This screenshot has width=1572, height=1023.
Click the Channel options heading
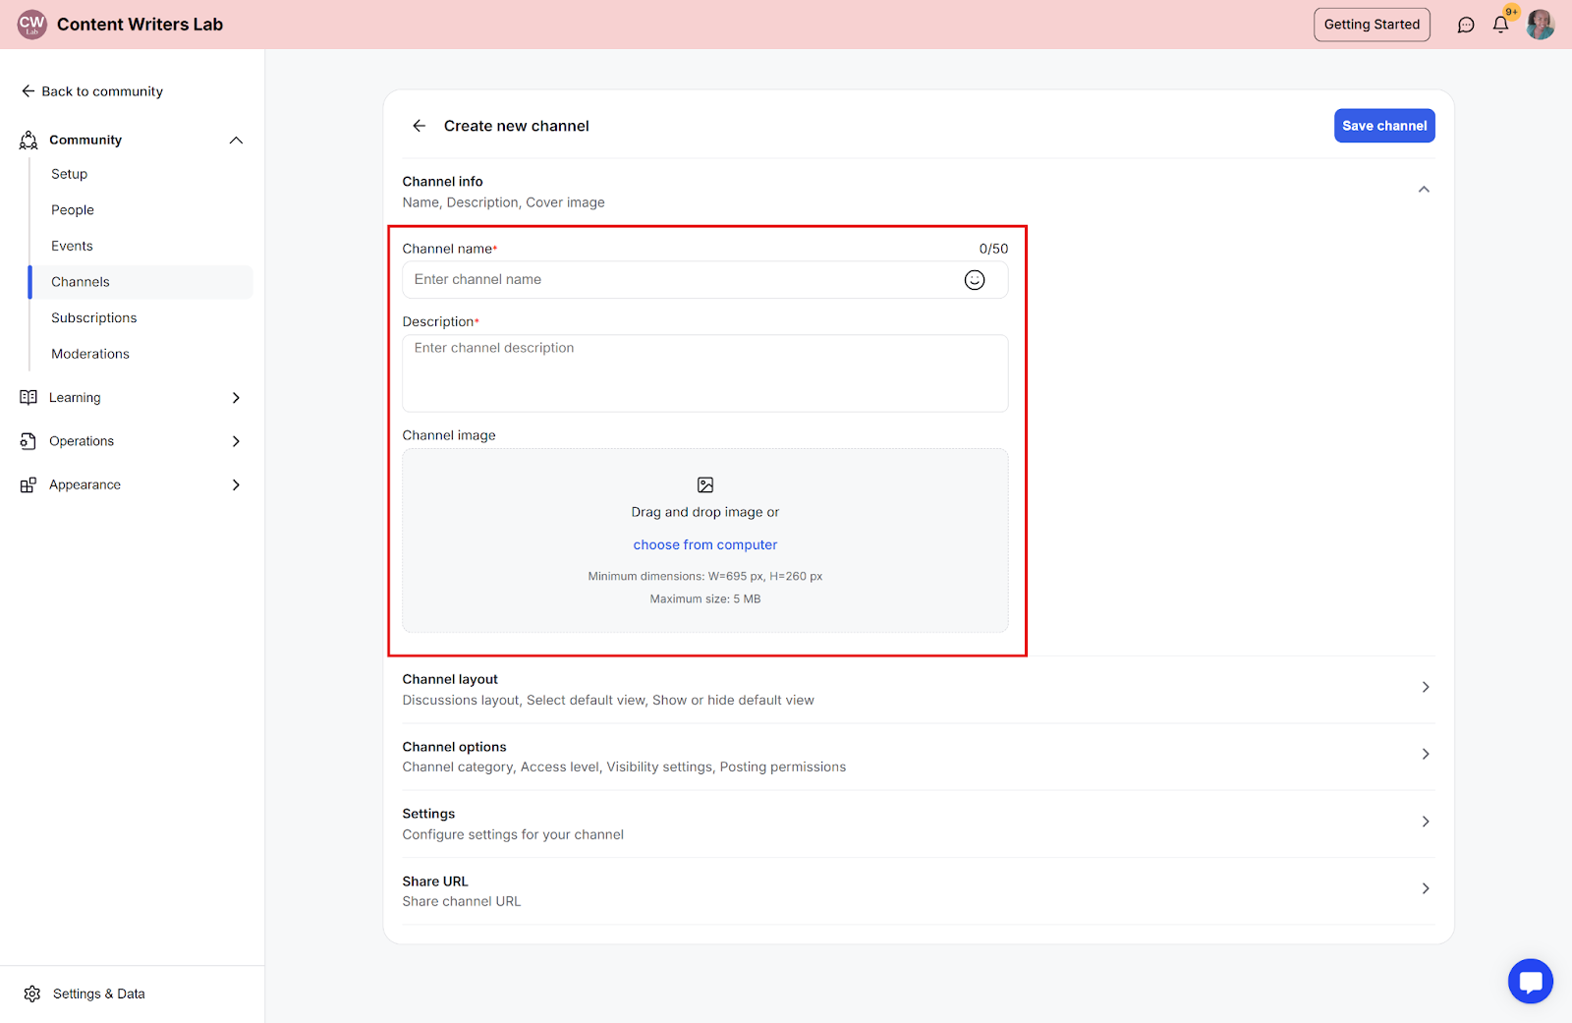pos(455,747)
